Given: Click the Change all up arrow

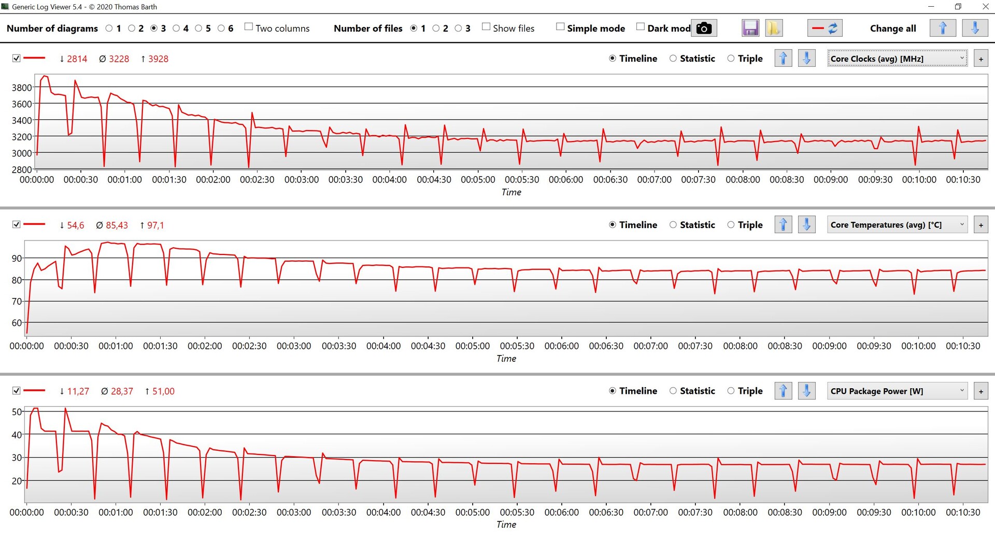Looking at the screenshot, I should 942,28.
